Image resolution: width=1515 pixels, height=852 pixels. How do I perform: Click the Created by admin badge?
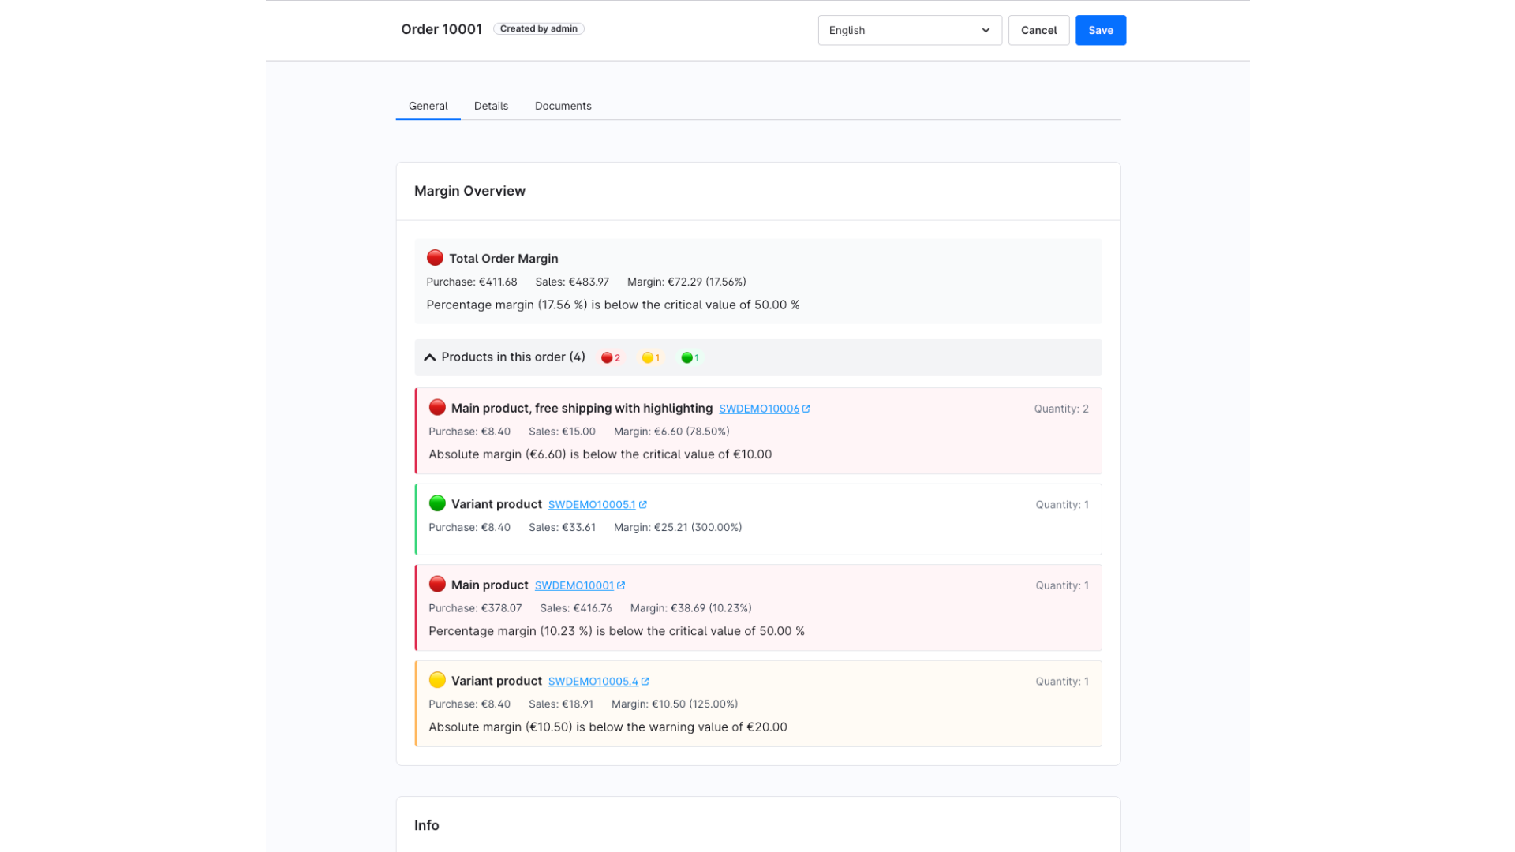[538, 28]
